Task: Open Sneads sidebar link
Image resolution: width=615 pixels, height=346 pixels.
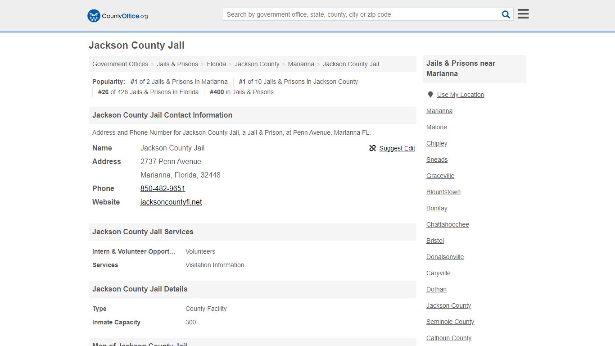Action: click(437, 159)
